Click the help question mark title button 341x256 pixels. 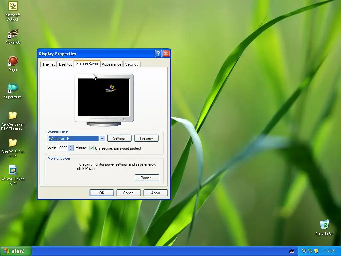(x=158, y=54)
